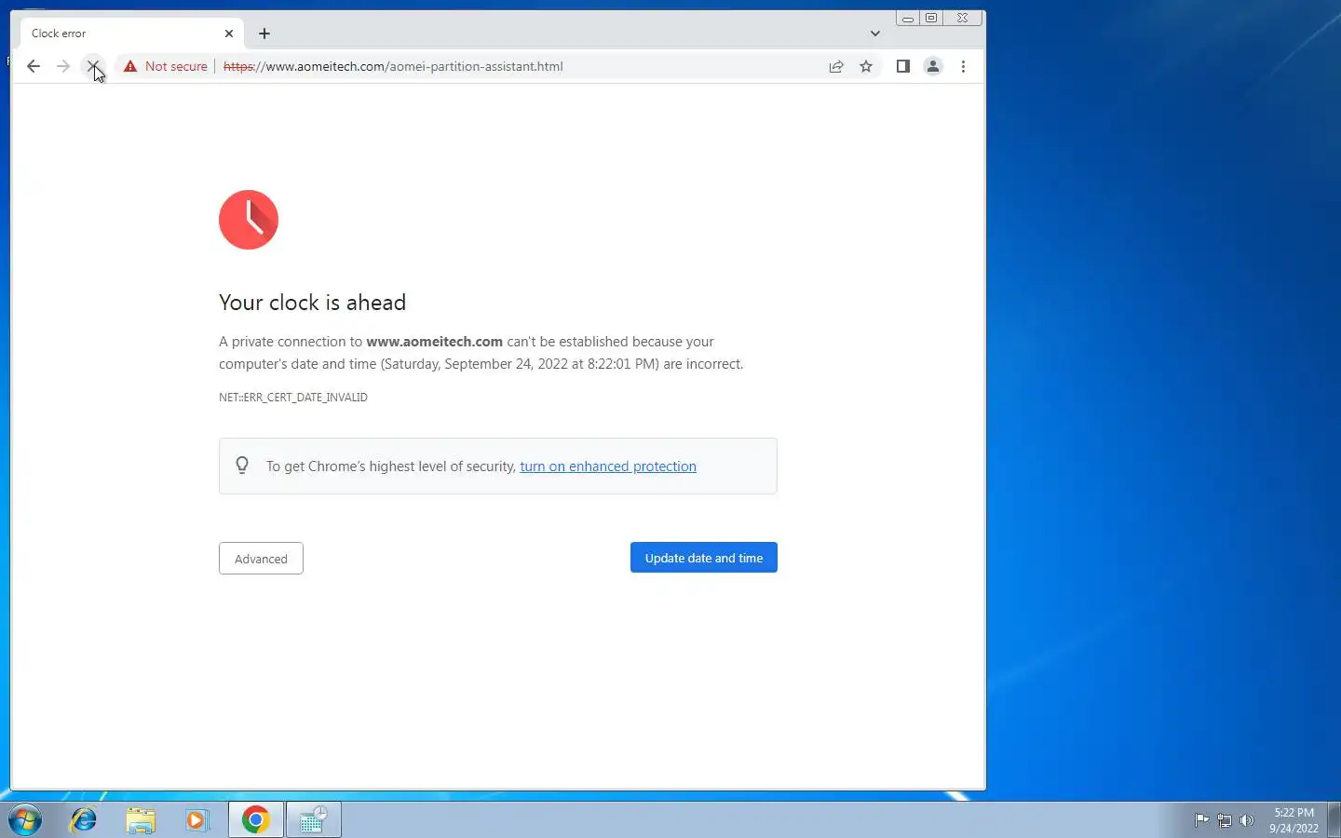This screenshot has height=838, width=1341.
Task: Open turn on enhanced protection link
Action: pyautogui.click(x=608, y=466)
